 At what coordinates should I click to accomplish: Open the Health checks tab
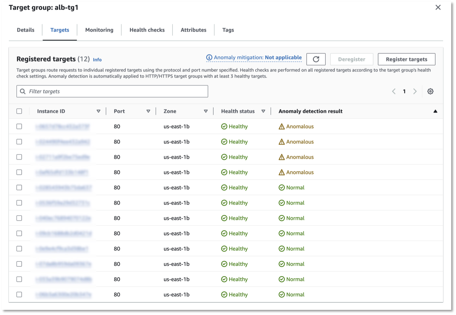point(147,30)
